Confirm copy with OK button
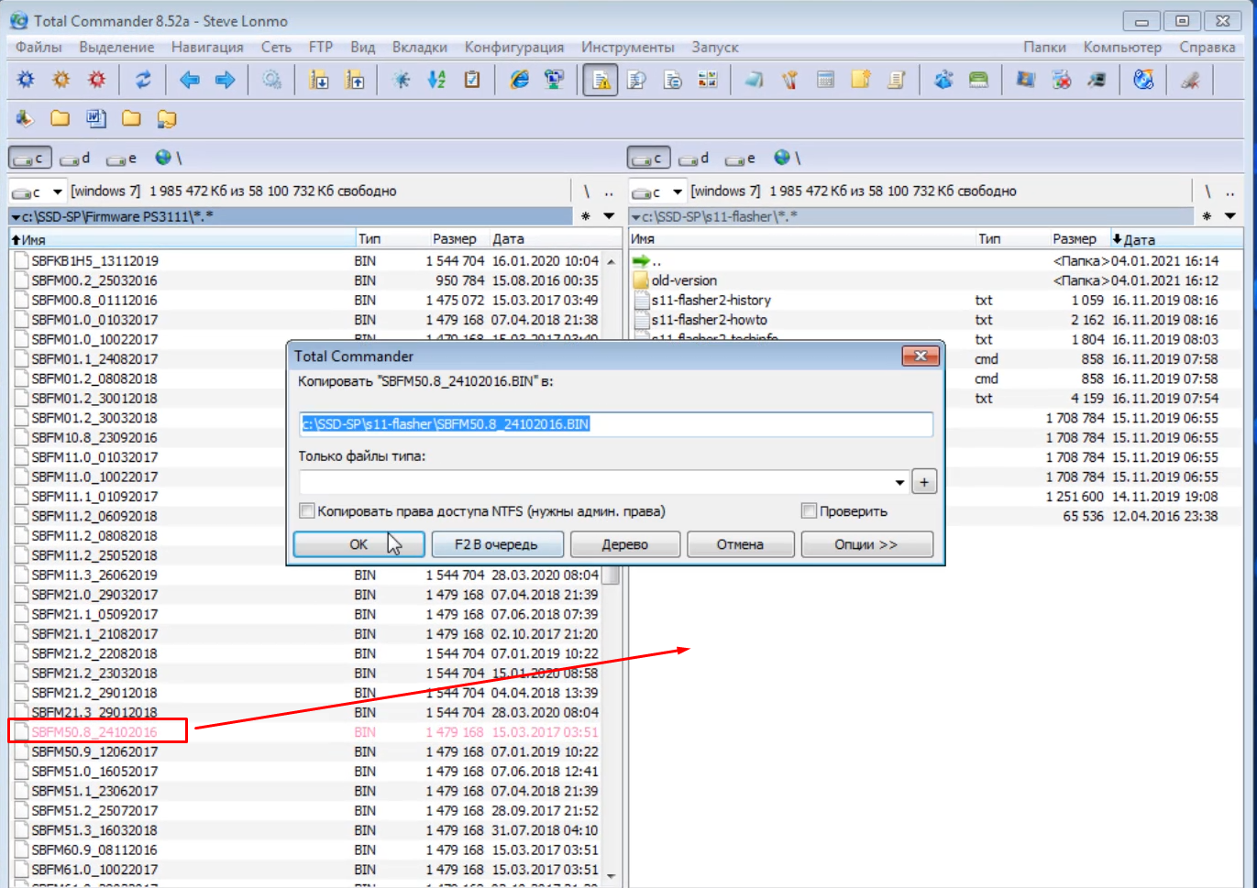Screen dimensions: 1257x888 (358, 544)
